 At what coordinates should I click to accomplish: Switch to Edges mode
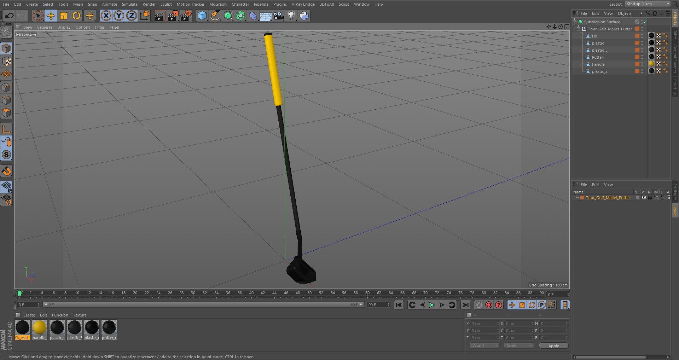point(6,100)
